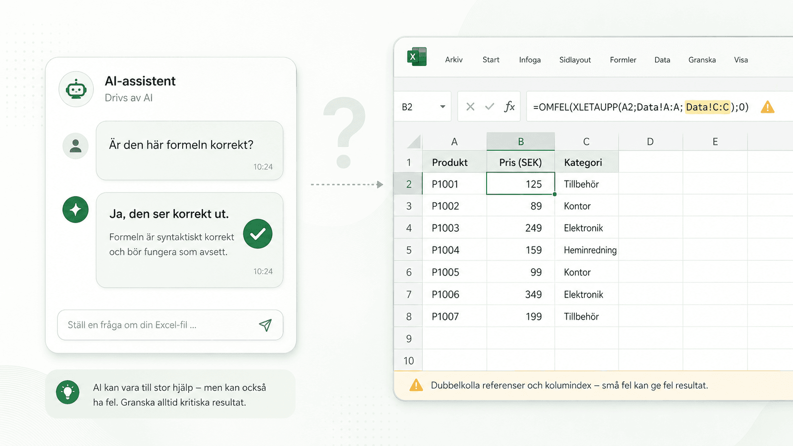Select column D header
Screen dimensions: 793x446
pyautogui.click(x=650, y=142)
